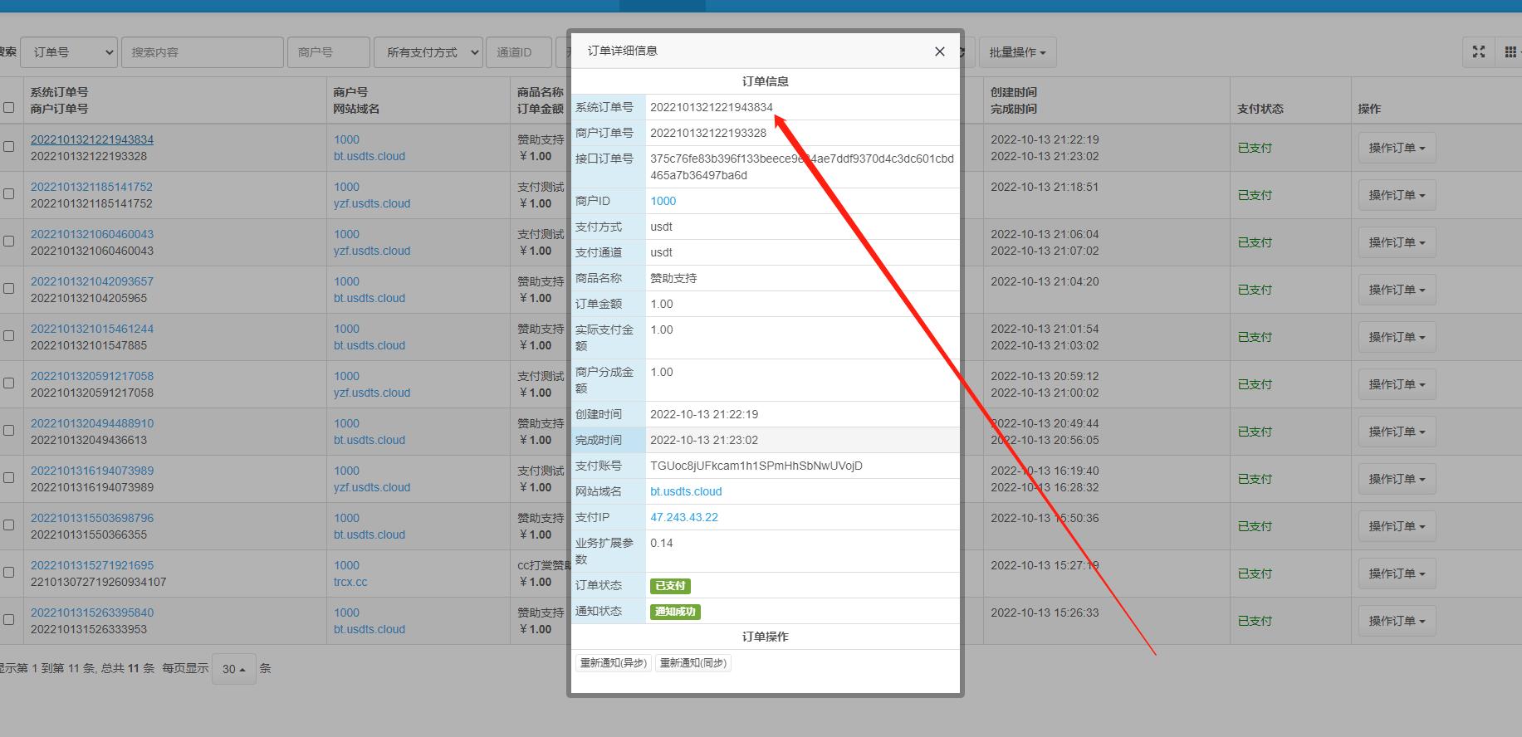Open order link 2022101315503698796

pos(92,518)
